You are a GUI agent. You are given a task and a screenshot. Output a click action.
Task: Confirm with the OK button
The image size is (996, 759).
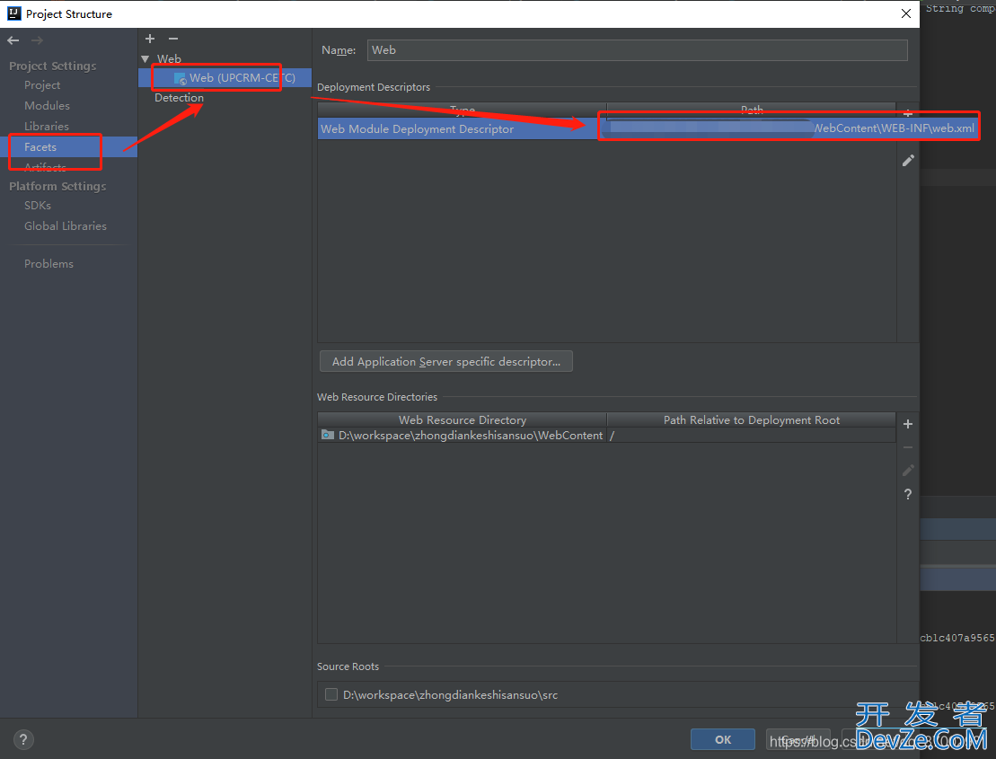[x=723, y=739]
